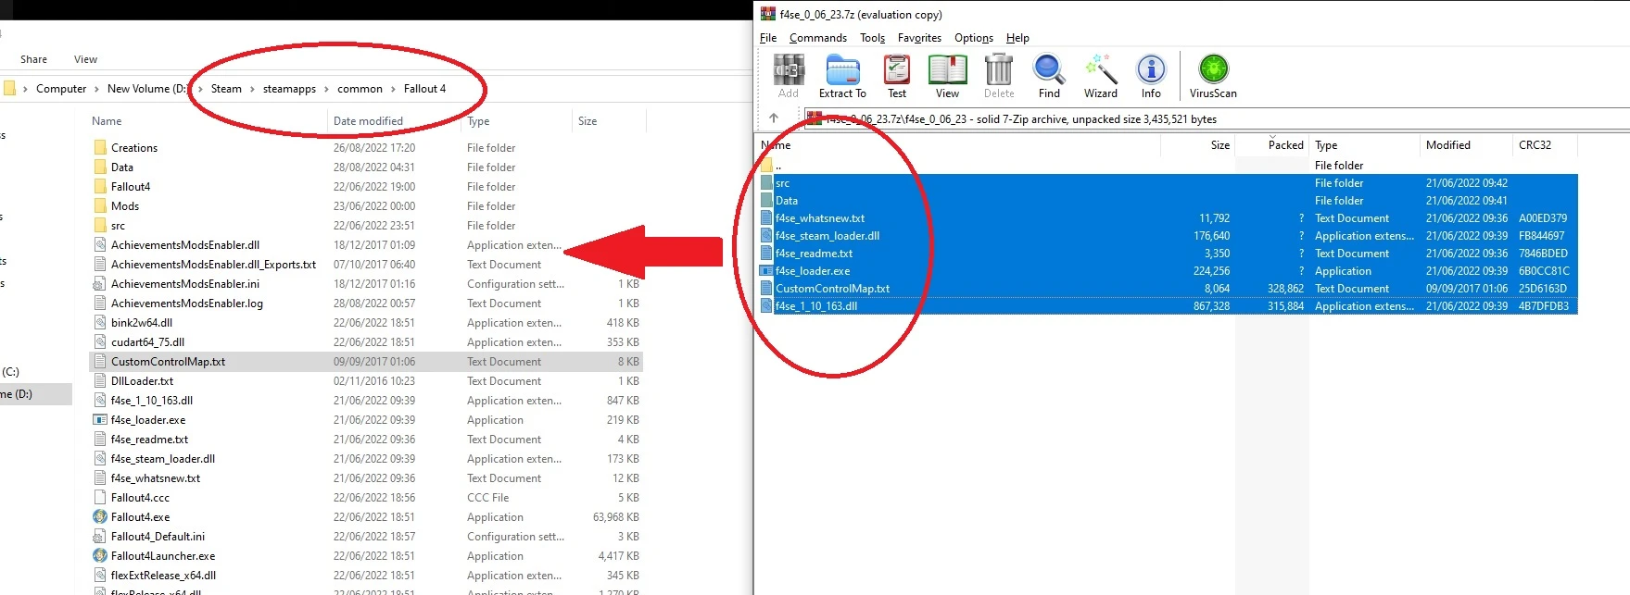Expand the steamapps breadcrumb chevron
The image size is (1630, 595).
[x=326, y=89]
